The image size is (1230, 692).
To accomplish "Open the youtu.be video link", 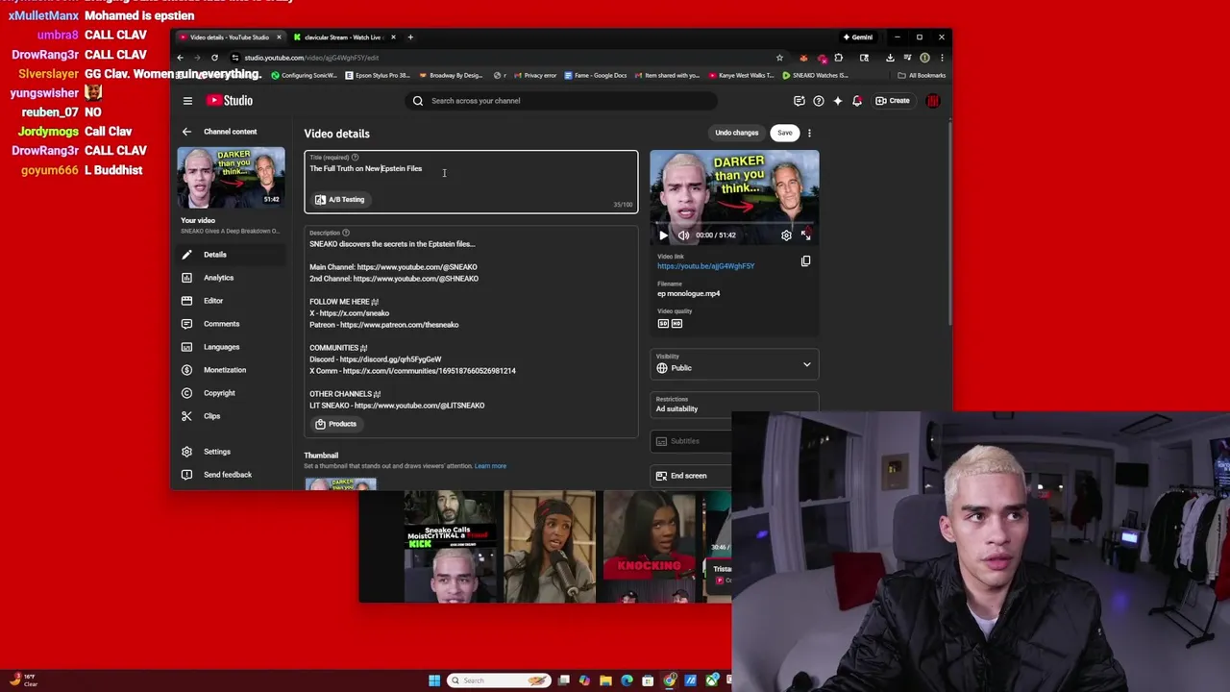I will pyautogui.click(x=705, y=266).
